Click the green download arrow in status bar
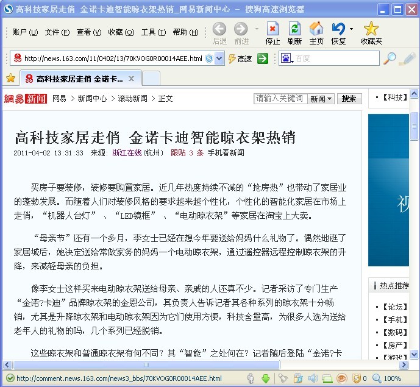The height and width of the screenshot is (387, 420). [x=266, y=378]
